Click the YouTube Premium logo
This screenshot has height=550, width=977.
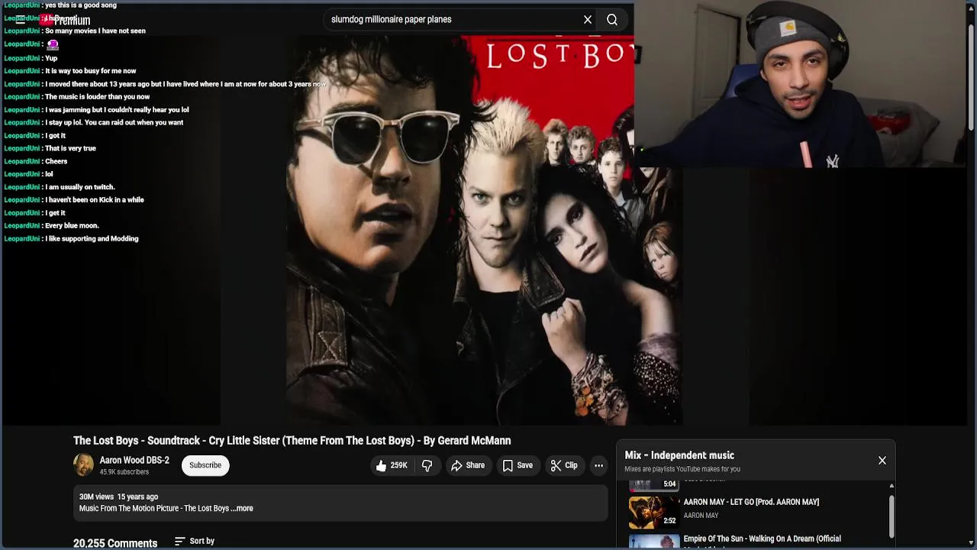tap(65, 20)
